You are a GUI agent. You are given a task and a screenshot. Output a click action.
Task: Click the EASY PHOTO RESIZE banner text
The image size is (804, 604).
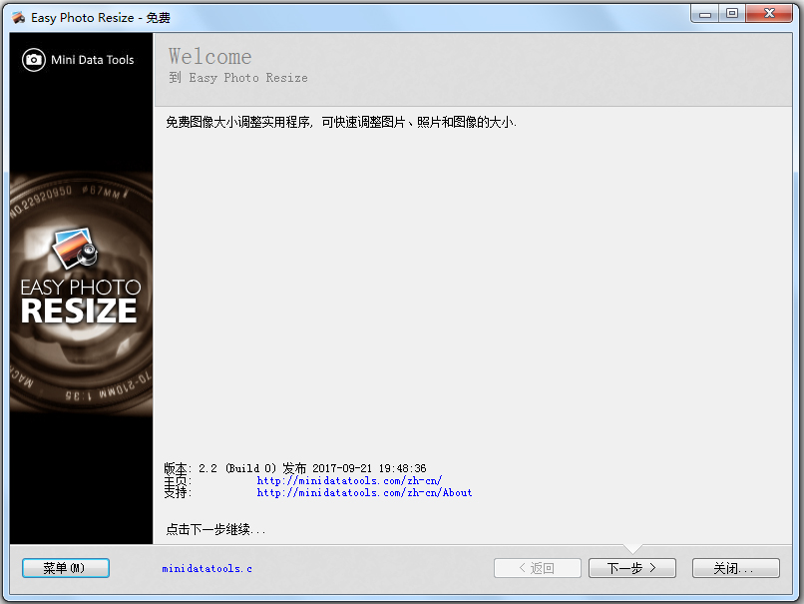(x=80, y=302)
